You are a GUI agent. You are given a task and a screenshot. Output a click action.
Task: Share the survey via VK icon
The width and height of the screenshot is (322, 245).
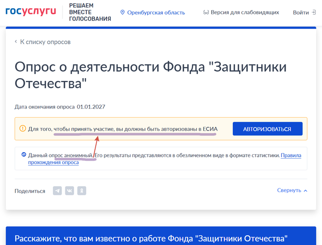click(69, 191)
